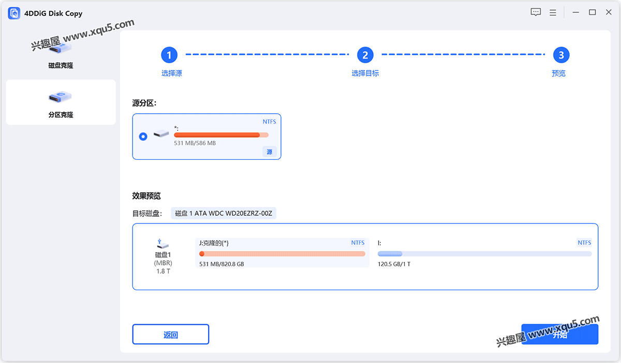Click the 120.5 GB/1 T size text
Image resolution: width=621 pixels, height=363 pixels.
tap(394, 264)
